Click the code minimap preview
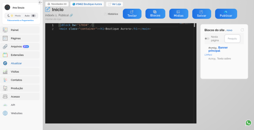The image size is (254, 130). (x=185, y=24)
